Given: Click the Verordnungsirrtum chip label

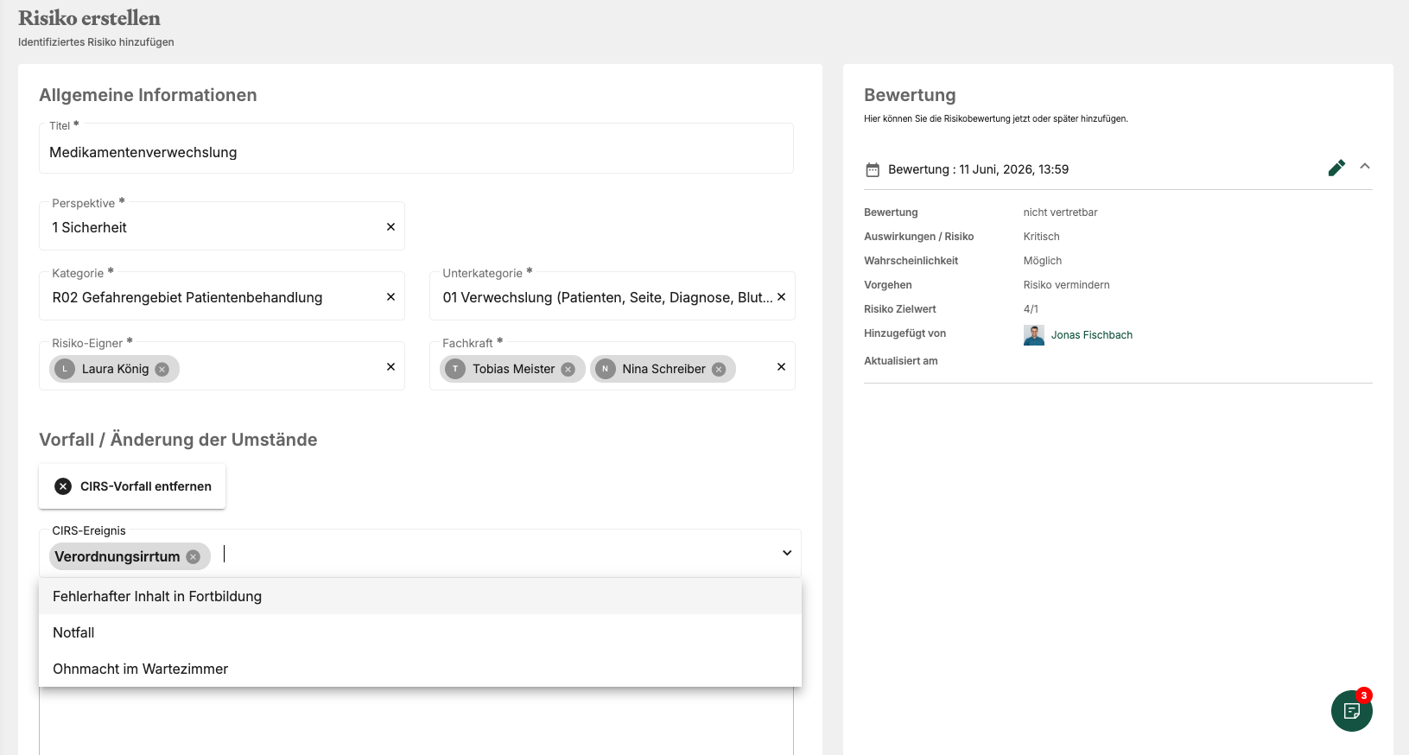Looking at the screenshot, I should point(117,556).
